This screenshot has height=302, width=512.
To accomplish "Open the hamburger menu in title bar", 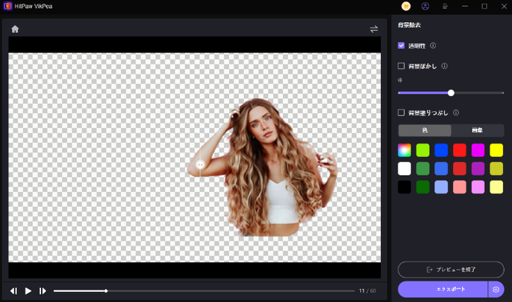I will [445, 6].
